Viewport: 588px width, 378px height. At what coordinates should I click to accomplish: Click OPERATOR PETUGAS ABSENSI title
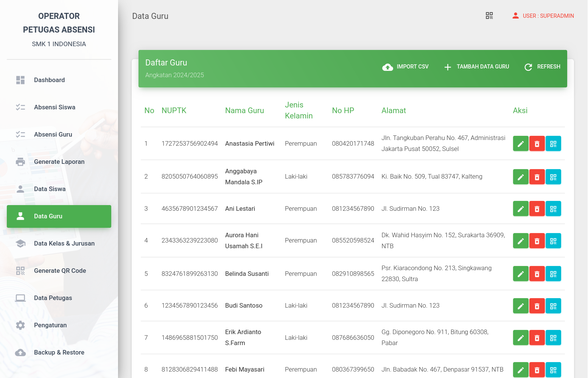pyautogui.click(x=59, y=23)
